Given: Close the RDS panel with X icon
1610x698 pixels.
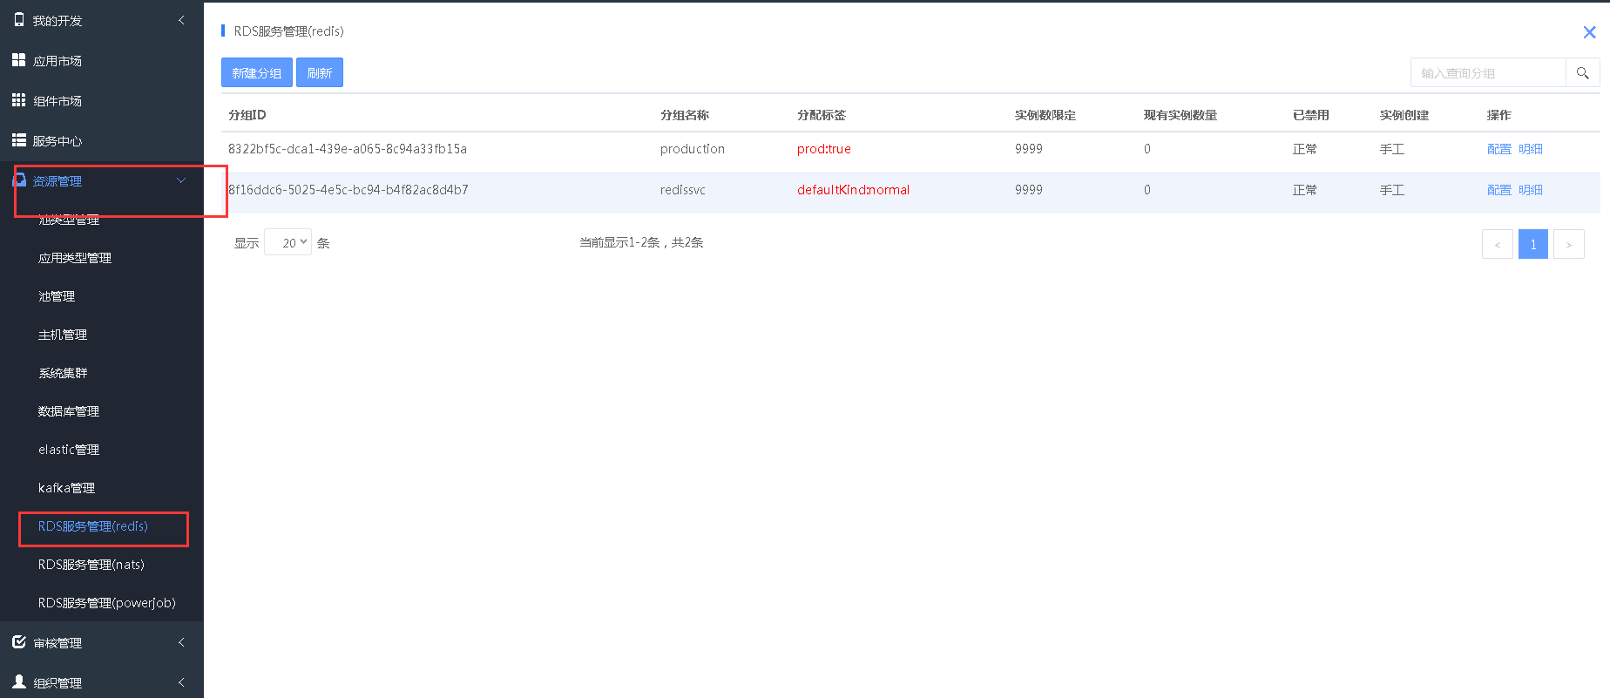Looking at the screenshot, I should [x=1589, y=32].
